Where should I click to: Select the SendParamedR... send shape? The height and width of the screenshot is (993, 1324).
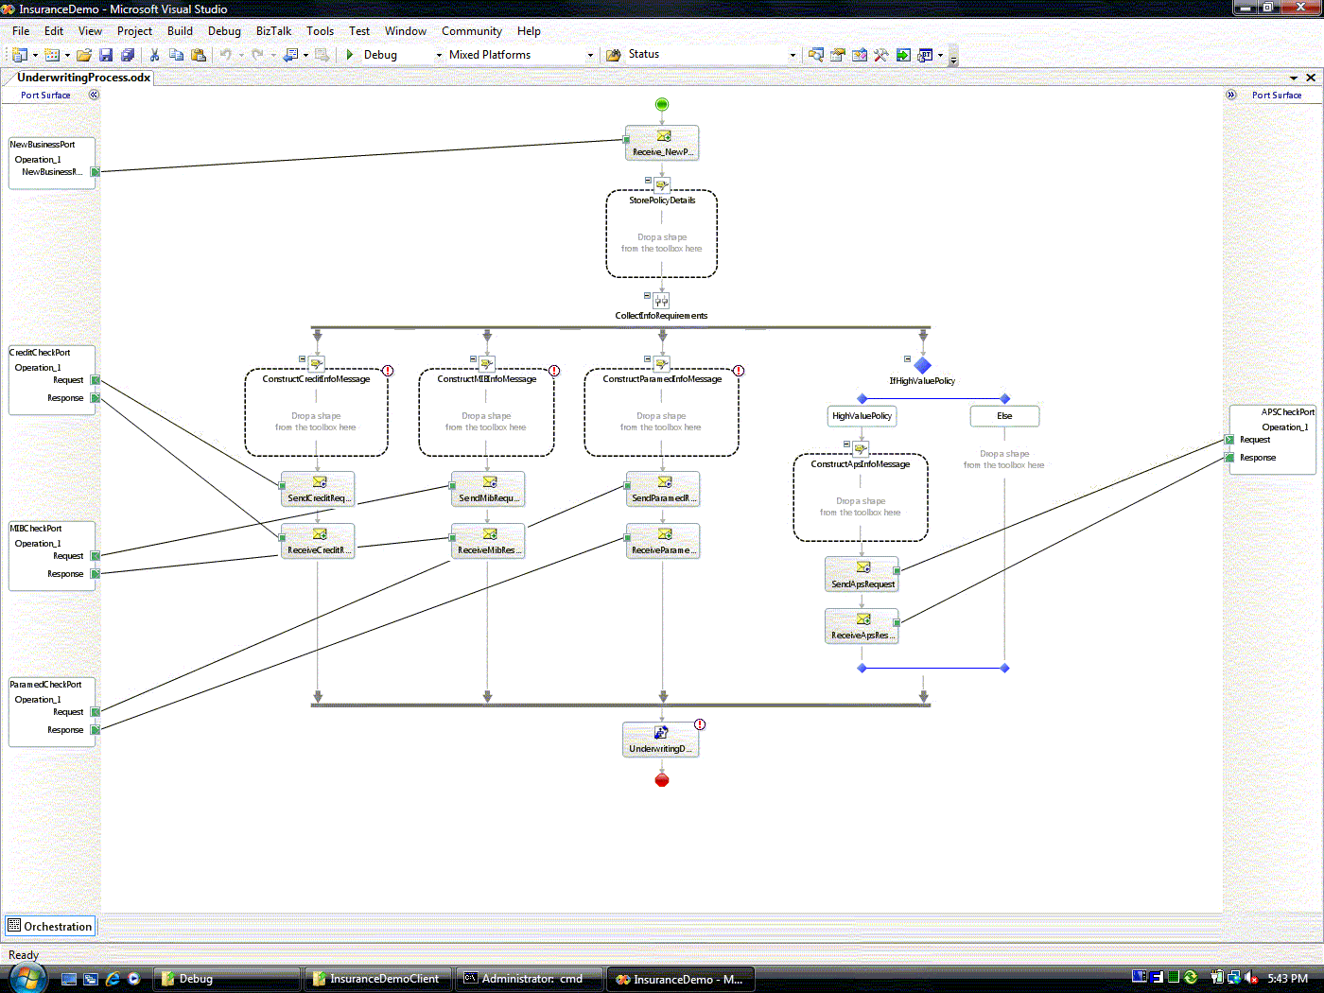[663, 489]
